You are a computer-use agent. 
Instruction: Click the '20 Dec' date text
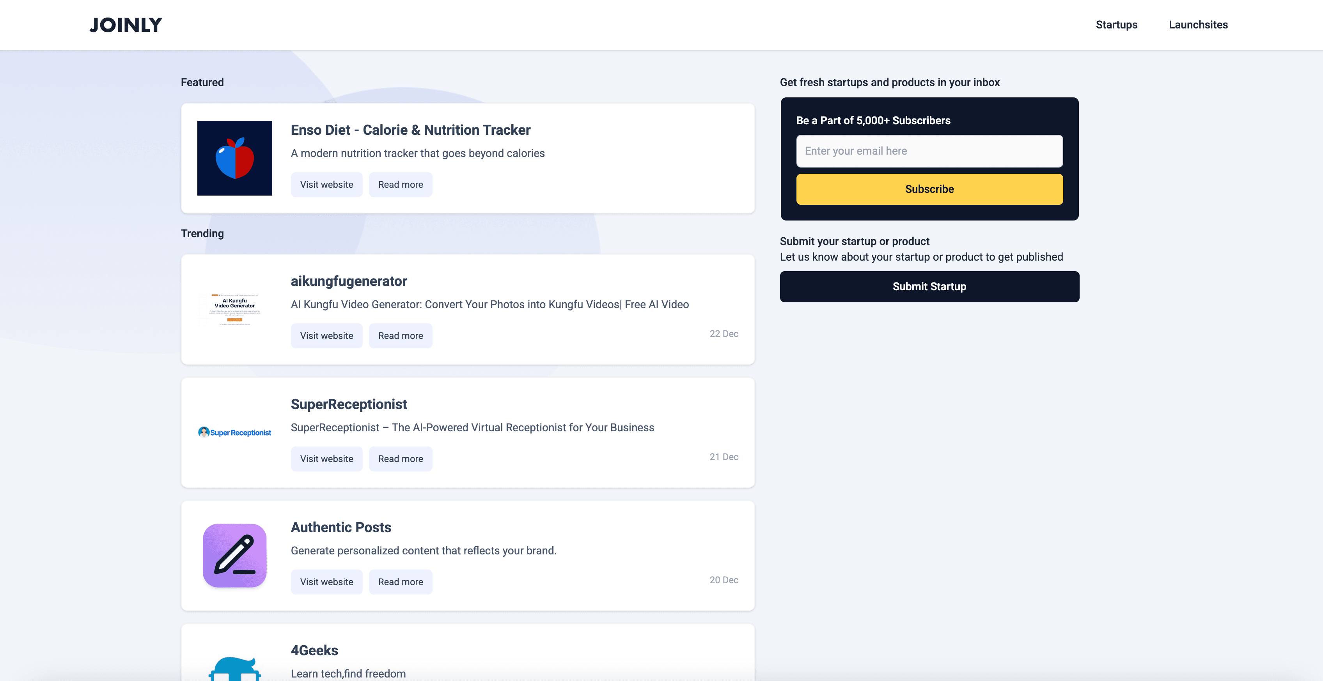tap(724, 580)
